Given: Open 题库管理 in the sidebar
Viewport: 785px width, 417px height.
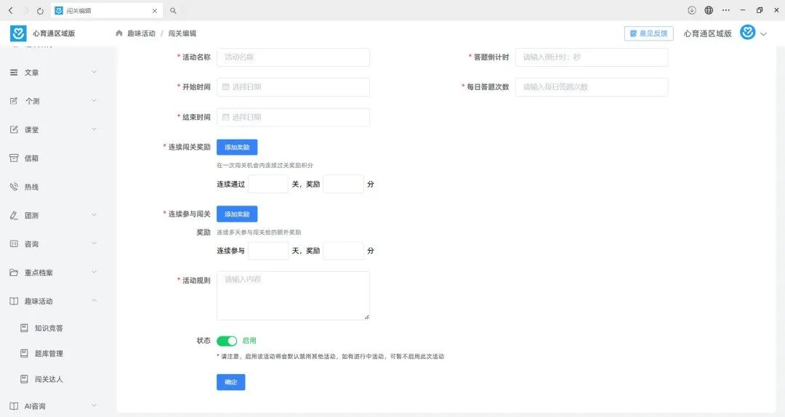Looking at the screenshot, I should click(x=49, y=353).
